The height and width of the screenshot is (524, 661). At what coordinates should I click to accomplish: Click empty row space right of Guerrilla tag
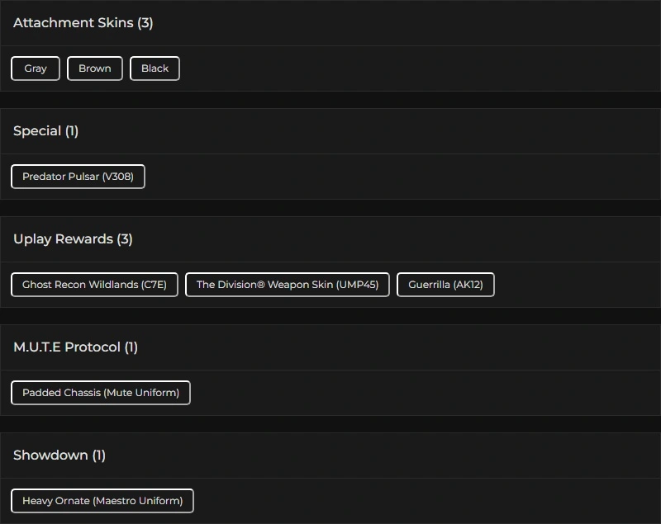pos(578,285)
